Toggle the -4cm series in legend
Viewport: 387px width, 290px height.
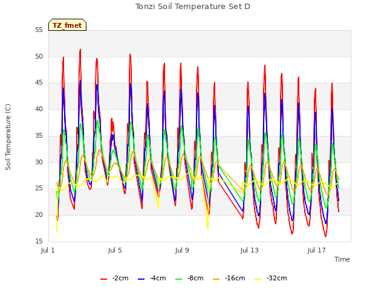tap(152, 279)
